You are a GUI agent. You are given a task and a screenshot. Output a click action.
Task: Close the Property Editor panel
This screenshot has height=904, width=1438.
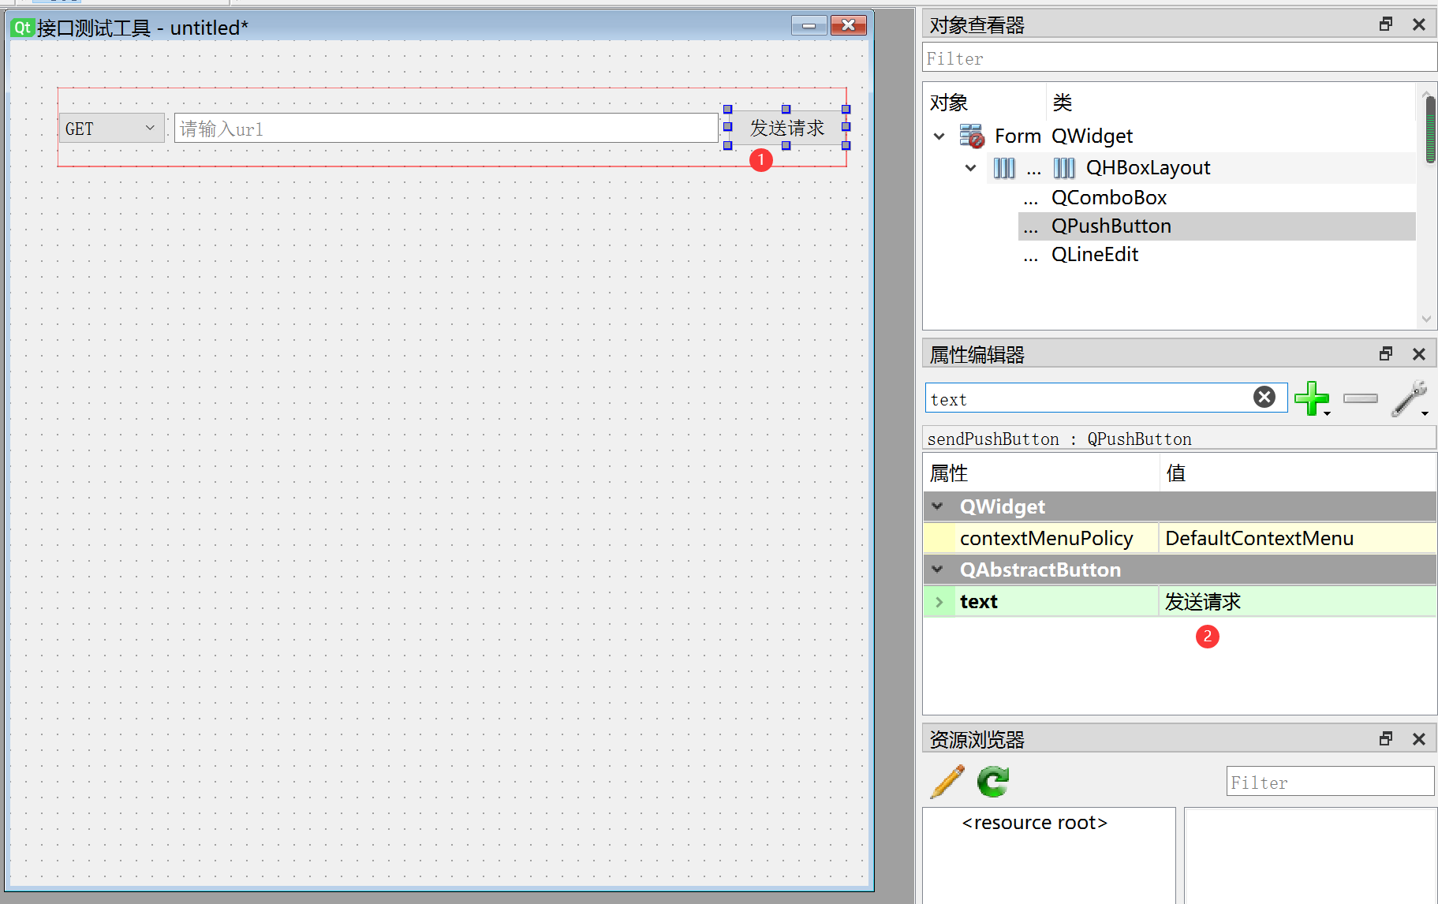tap(1418, 354)
